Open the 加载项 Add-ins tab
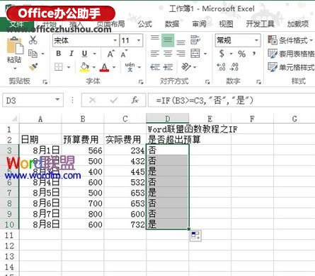This screenshot has height=276, width=315. point(298,24)
